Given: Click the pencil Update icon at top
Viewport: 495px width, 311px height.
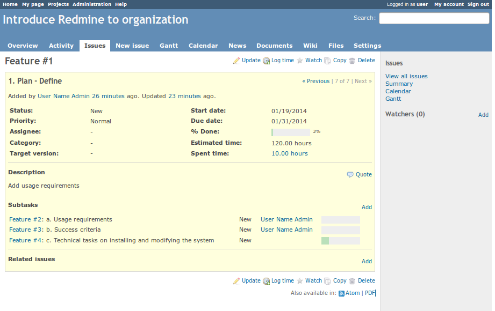Looking at the screenshot, I should 236,61.
